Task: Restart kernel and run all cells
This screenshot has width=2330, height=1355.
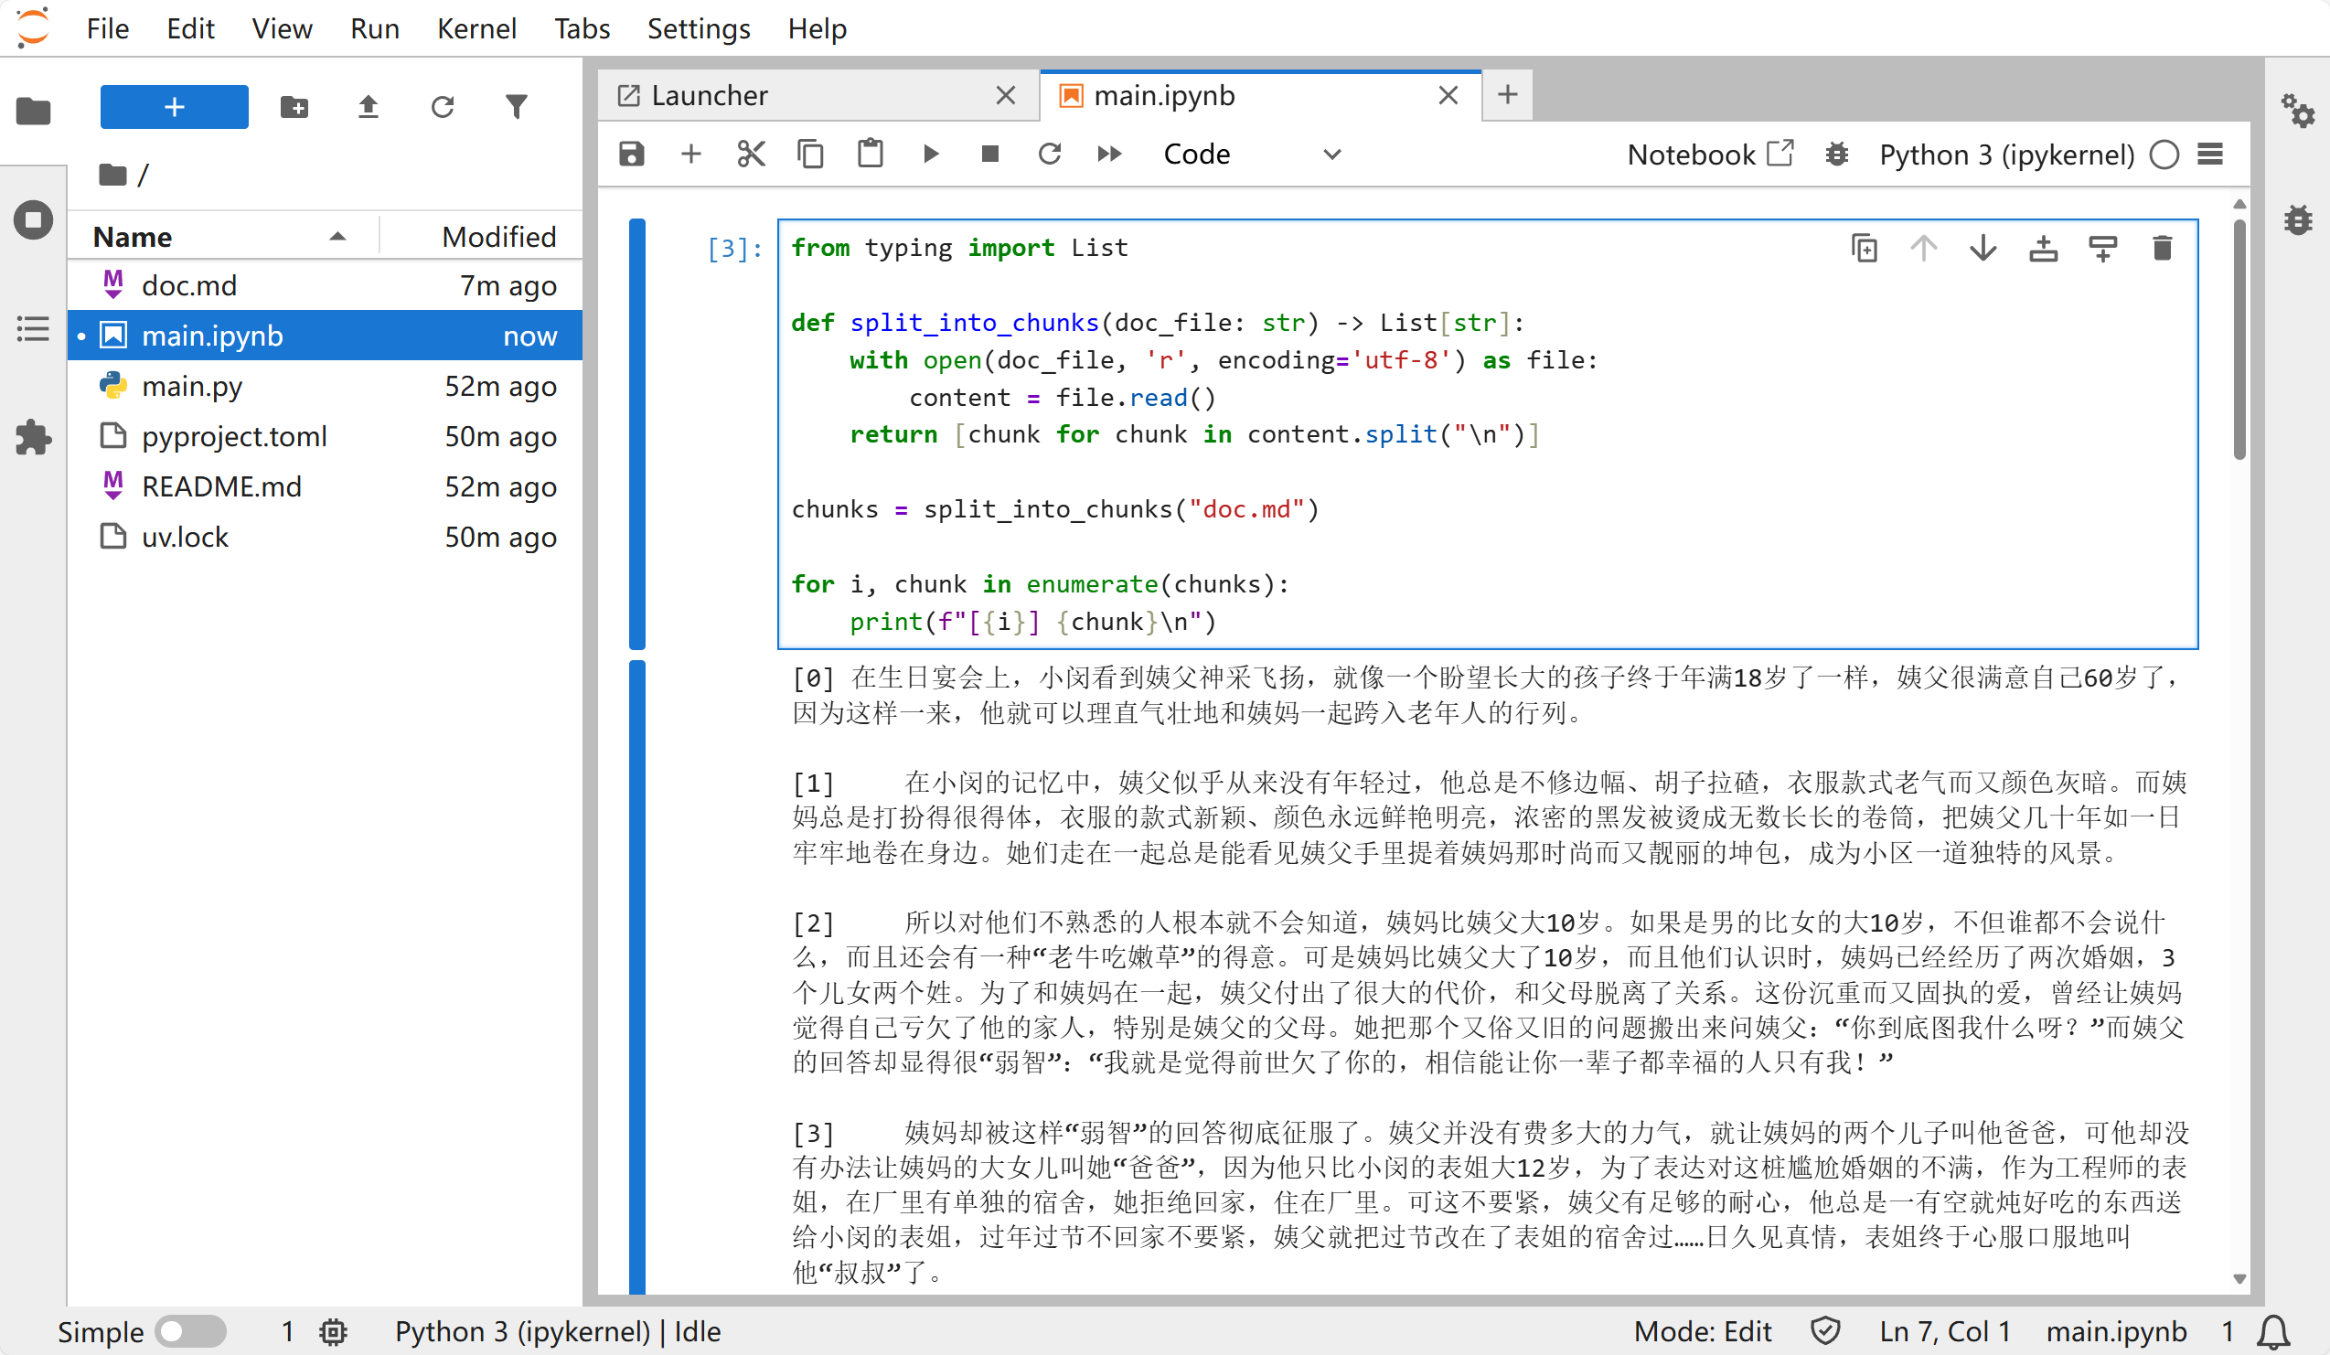Action: [1108, 154]
